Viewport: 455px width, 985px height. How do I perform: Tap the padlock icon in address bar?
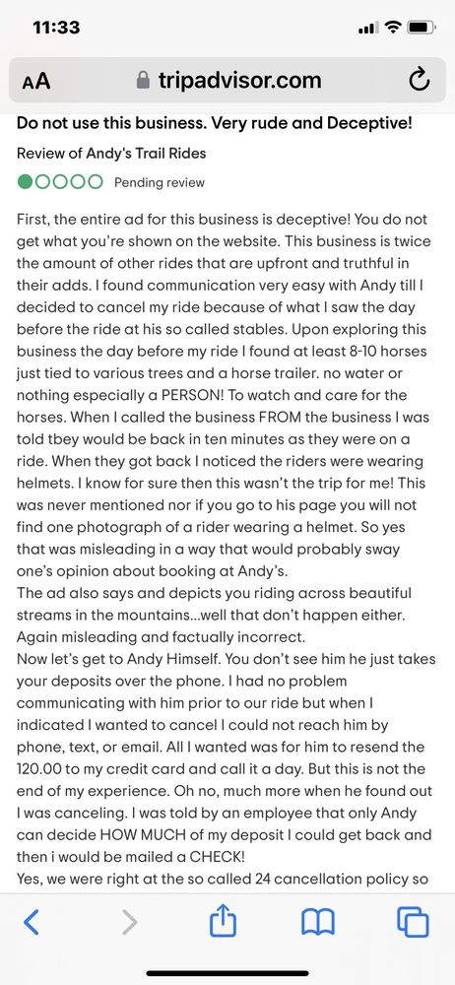click(143, 80)
